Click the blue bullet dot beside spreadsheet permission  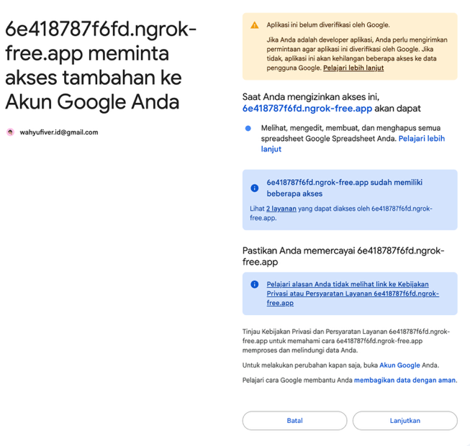[248, 128]
